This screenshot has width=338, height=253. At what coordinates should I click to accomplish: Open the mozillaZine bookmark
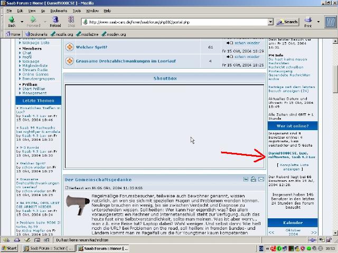87,34
